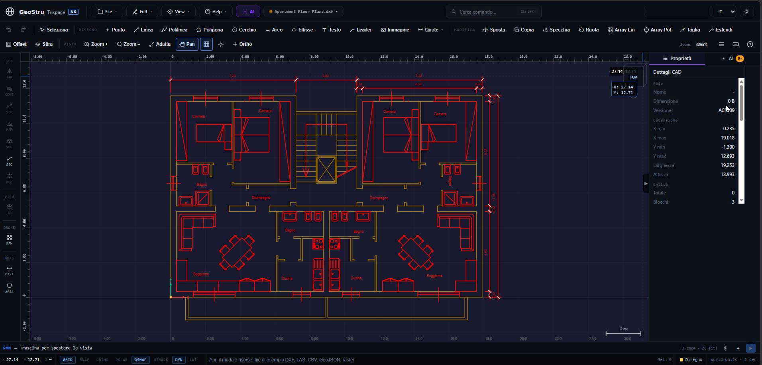Toggle DYN in the status bar
Viewport: 762px width, 365px height.
pos(179,360)
